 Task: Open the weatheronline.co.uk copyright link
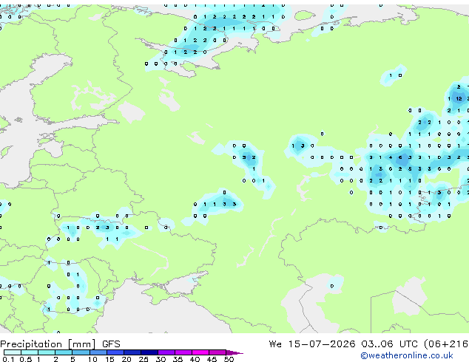click(407, 355)
